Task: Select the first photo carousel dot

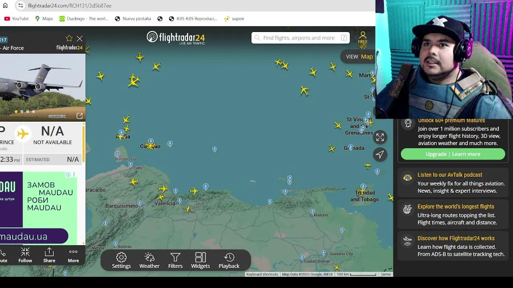Action: (x=16, y=112)
